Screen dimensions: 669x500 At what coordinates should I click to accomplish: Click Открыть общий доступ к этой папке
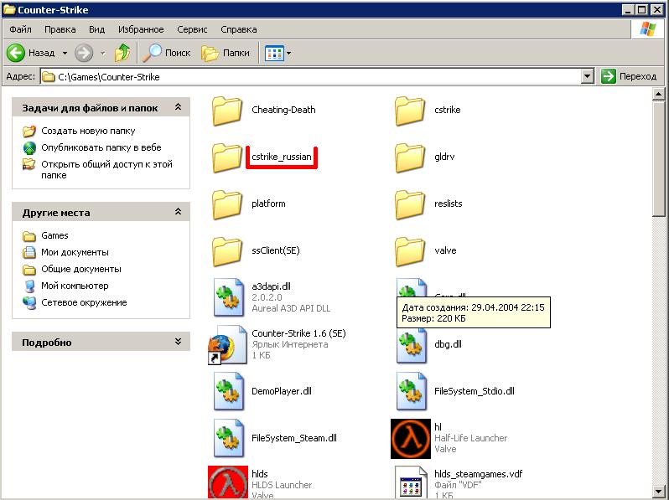point(106,170)
